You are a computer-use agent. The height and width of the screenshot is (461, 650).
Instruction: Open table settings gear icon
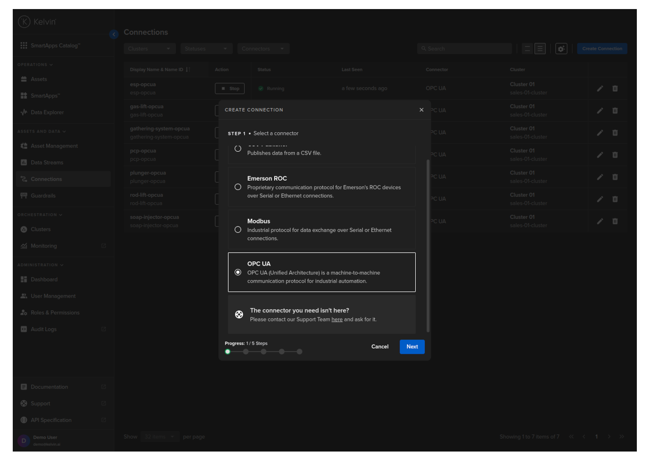coord(561,49)
